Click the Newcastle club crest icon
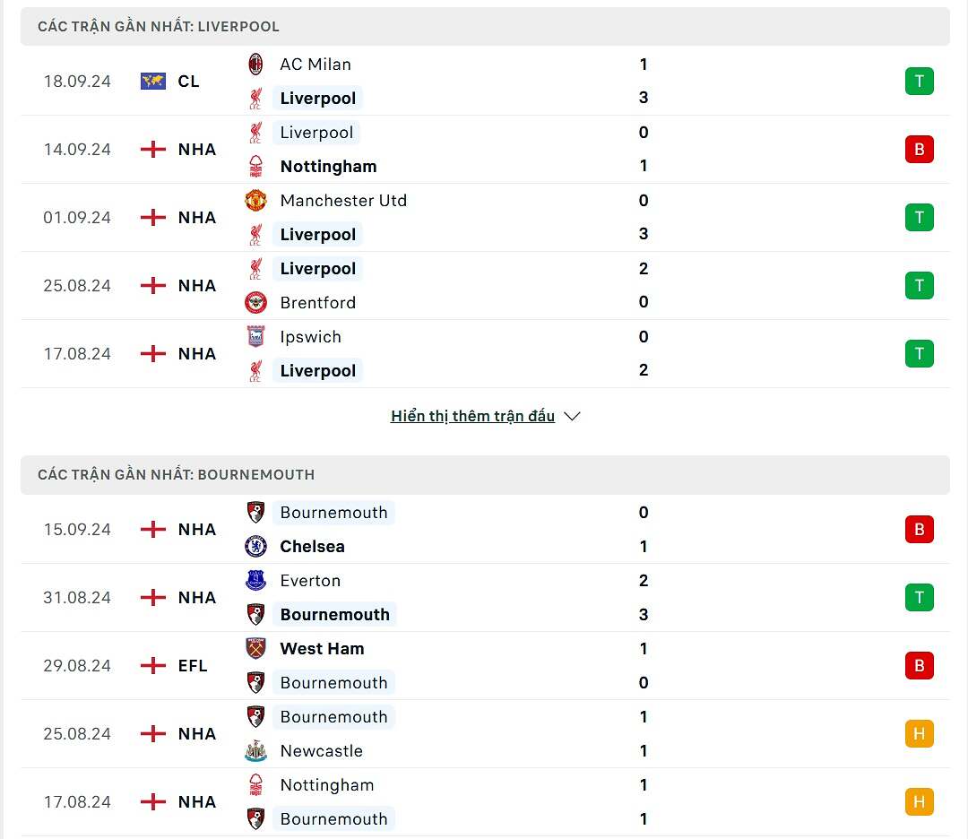968x839 pixels. pos(256,751)
